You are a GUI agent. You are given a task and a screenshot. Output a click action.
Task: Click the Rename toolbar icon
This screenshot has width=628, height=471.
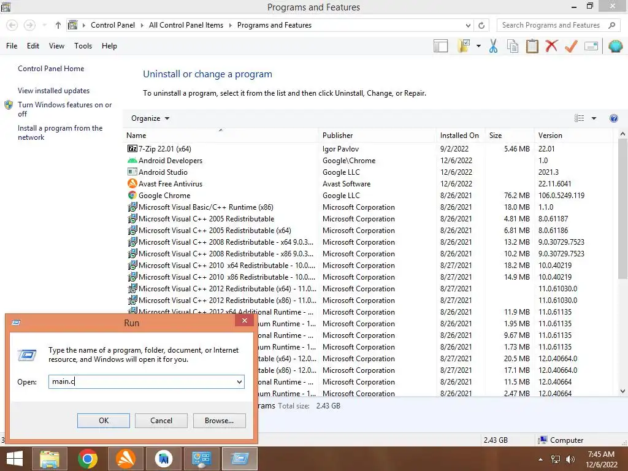(591, 46)
